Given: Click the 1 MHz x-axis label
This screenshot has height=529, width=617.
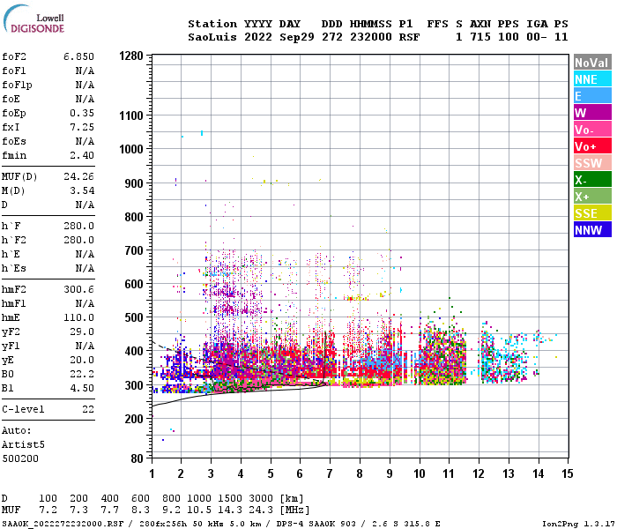Looking at the screenshot, I should [x=152, y=473].
